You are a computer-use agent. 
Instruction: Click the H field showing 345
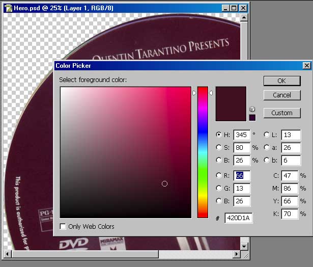pos(242,135)
